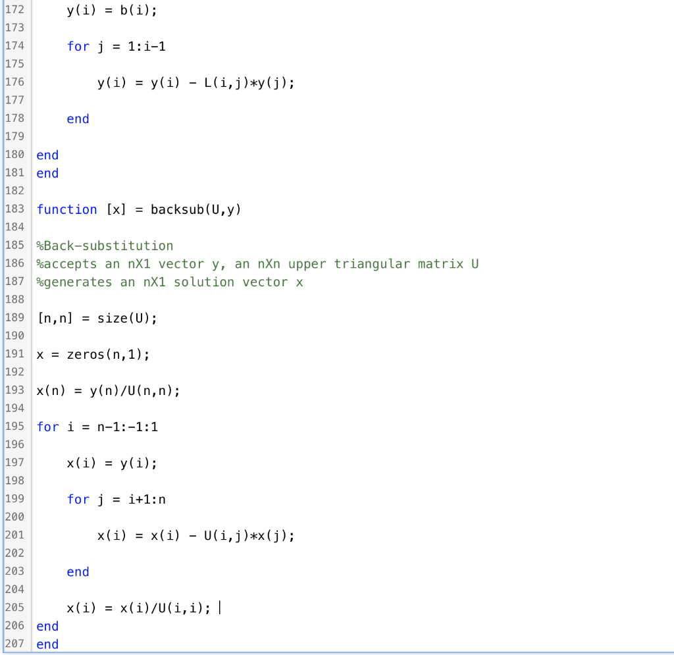Click the horizontal scrollbar at the bottom
The width and height of the screenshot is (674, 655).
(x=337, y=652)
